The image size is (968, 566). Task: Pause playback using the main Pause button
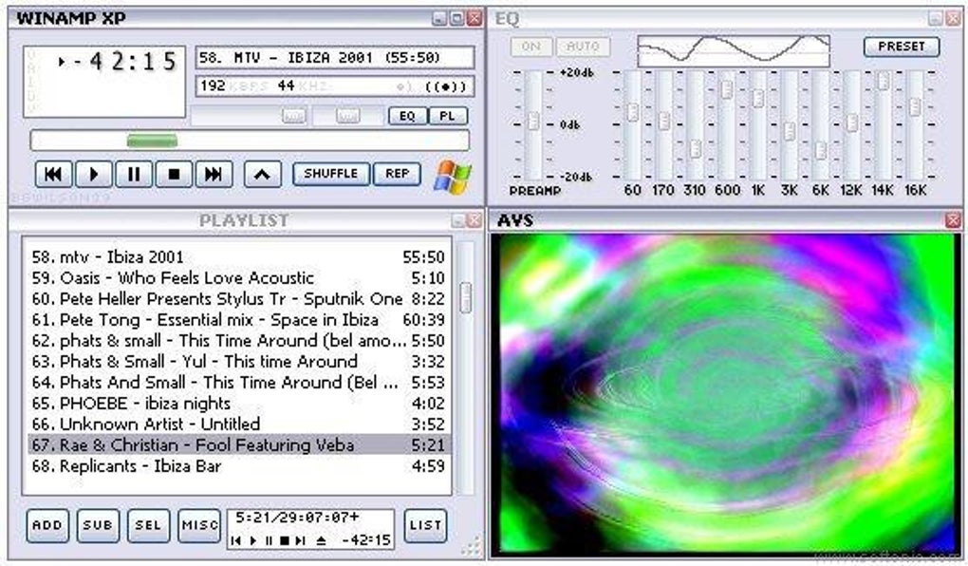click(x=134, y=174)
